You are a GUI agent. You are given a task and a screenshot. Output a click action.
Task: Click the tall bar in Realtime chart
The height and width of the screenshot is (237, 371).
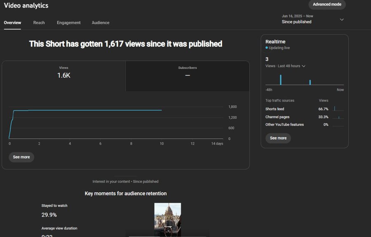pyautogui.click(x=281, y=80)
